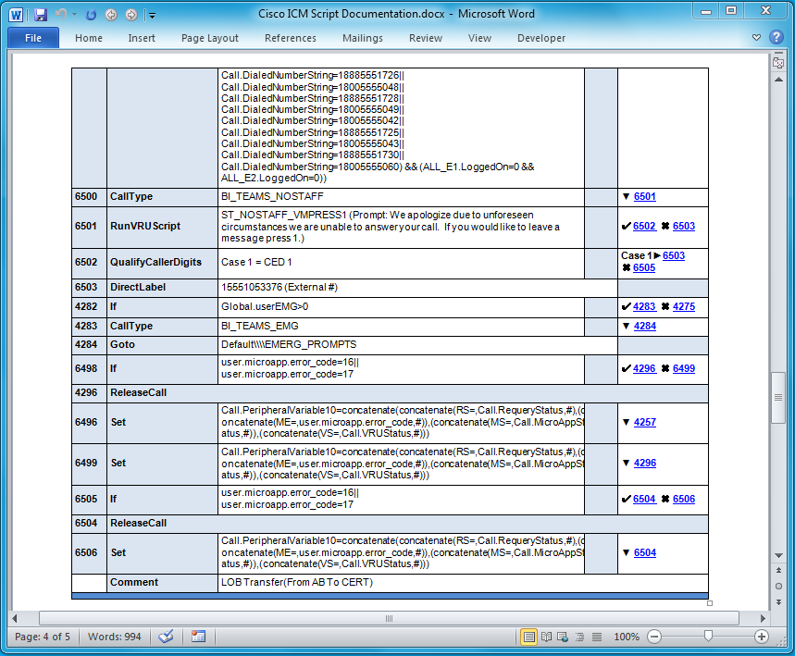Click the horizontal scrollbar thumb
This screenshot has width=795, height=656.
click(389, 618)
